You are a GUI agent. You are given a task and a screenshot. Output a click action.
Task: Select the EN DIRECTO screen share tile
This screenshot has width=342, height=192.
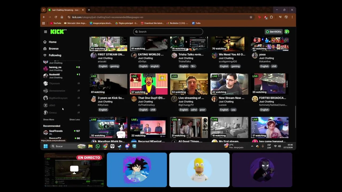click(x=74, y=170)
